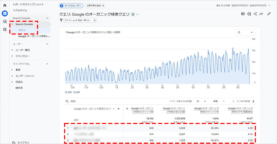Select the Reports icon in left rail
277x144 pixels.
coord(5,13)
